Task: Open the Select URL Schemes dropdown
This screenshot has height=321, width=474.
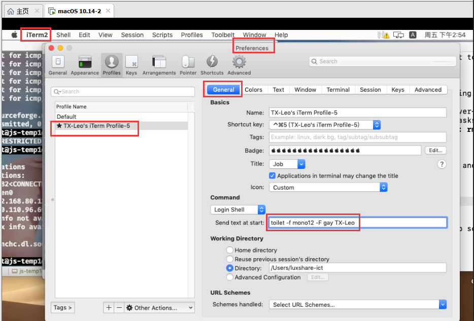Action: (358, 304)
